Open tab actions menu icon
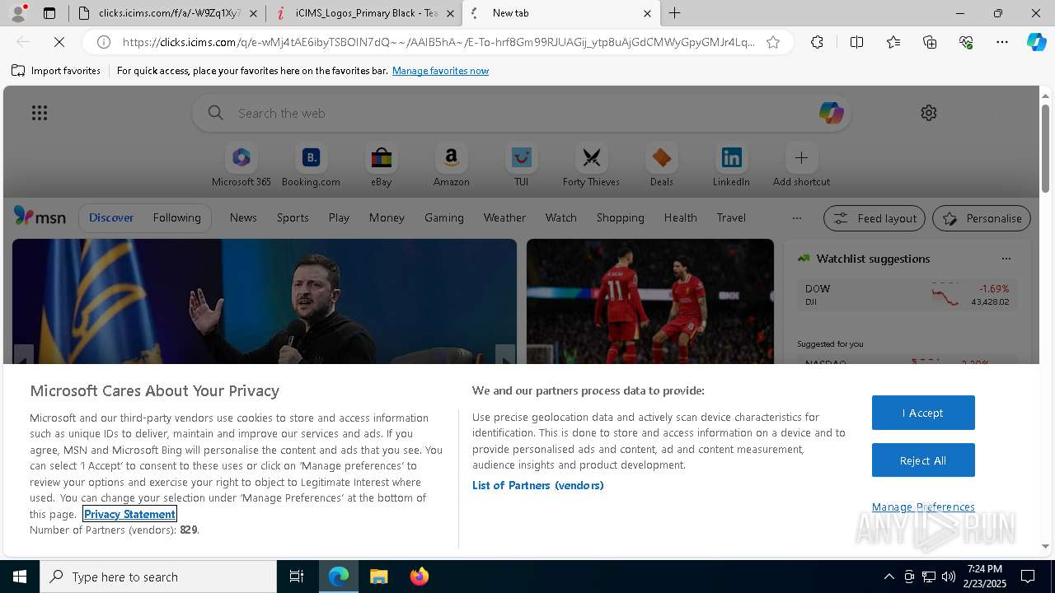This screenshot has height=593, width=1055. point(49,13)
